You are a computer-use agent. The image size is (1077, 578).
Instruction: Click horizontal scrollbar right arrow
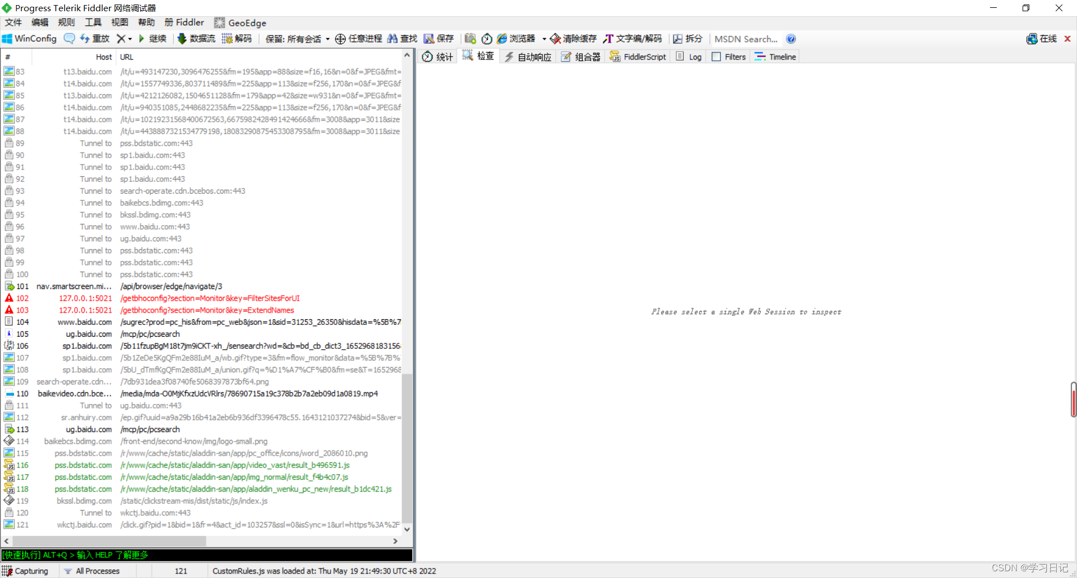pyautogui.click(x=395, y=541)
